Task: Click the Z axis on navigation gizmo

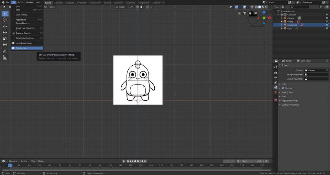Action: [x=264, y=12]
